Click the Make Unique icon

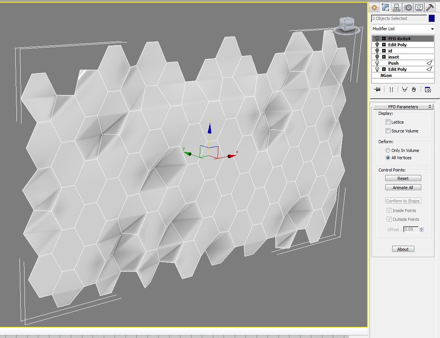404,90
